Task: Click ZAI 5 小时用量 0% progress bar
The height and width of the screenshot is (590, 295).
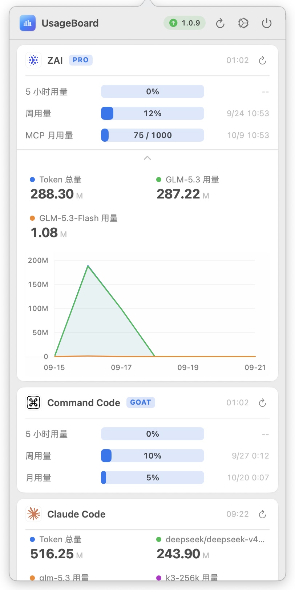Action: coord(153,91)
